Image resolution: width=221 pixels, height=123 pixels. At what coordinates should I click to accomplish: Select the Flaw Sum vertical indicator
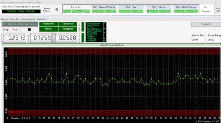point(80,38)
